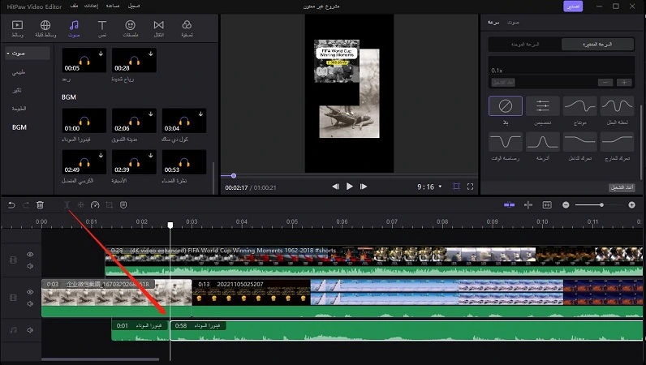The image size is (646, 365).
Task: Click the trash Delete icon
Action: point(40,204)
